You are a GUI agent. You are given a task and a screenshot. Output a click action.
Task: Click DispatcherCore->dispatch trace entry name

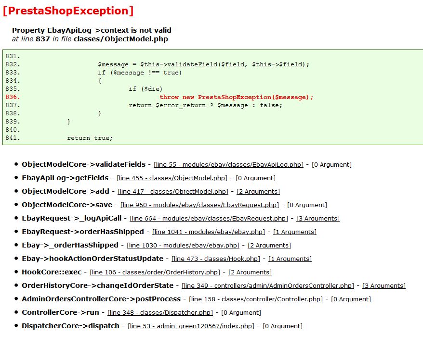(70, 326)
